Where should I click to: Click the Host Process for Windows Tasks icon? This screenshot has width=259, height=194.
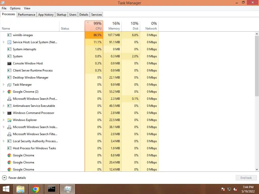coord(9,148)
